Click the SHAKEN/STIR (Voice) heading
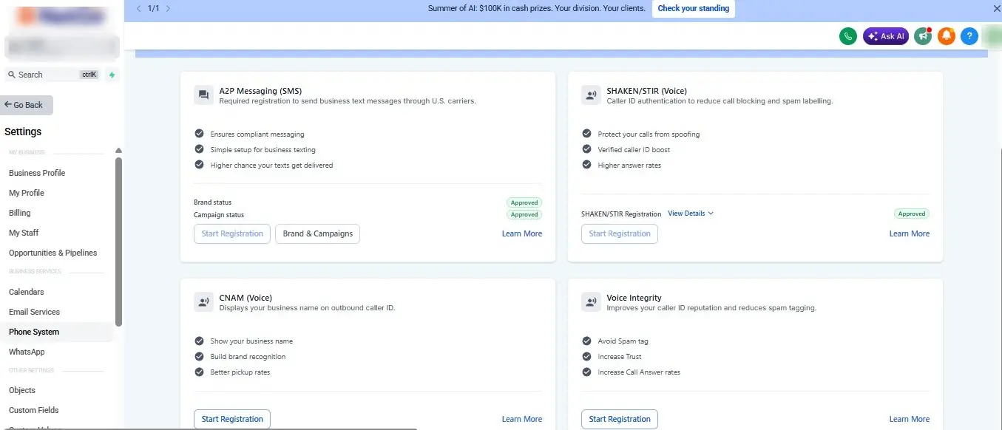Image resolution: width=1002 pixels, height=430 pixels. [x=646, y=91]
